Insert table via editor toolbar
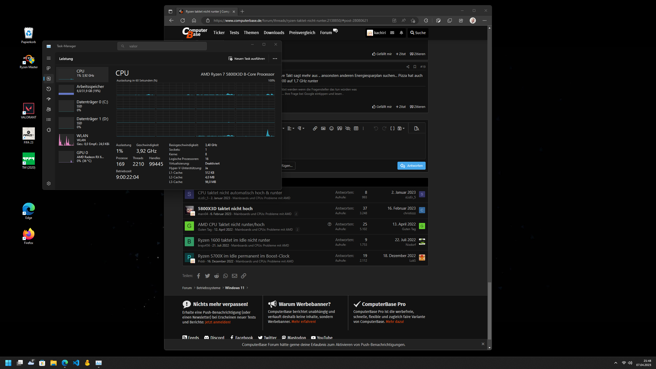 pyautogui.click(x=356, y=128)
